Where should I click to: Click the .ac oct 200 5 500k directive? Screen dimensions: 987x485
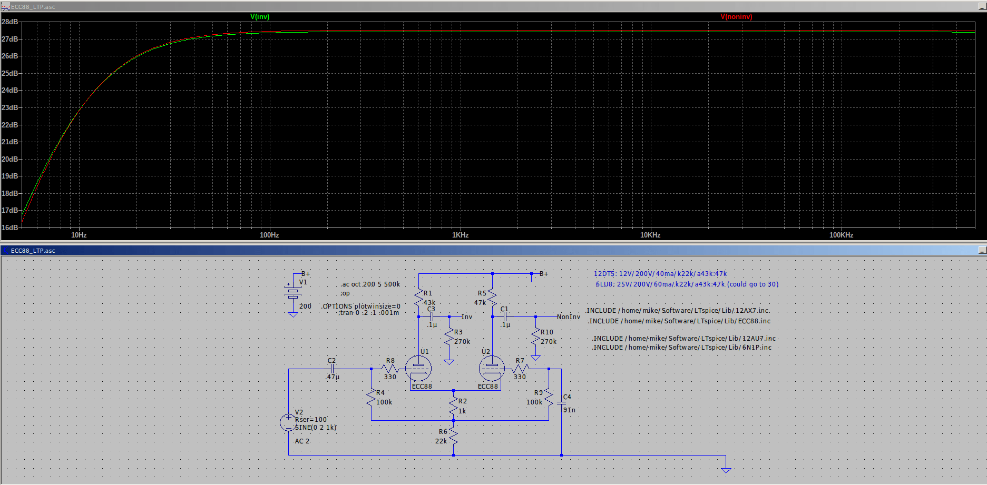(x=370, y=284)
